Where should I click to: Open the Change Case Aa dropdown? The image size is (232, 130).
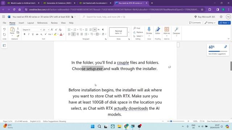(x=50, y=34)
